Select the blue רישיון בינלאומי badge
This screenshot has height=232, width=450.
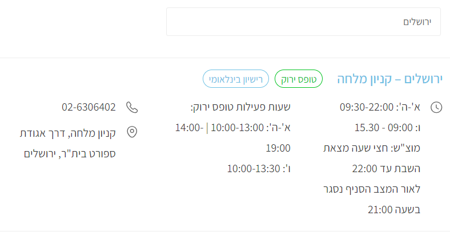[235, 79]
